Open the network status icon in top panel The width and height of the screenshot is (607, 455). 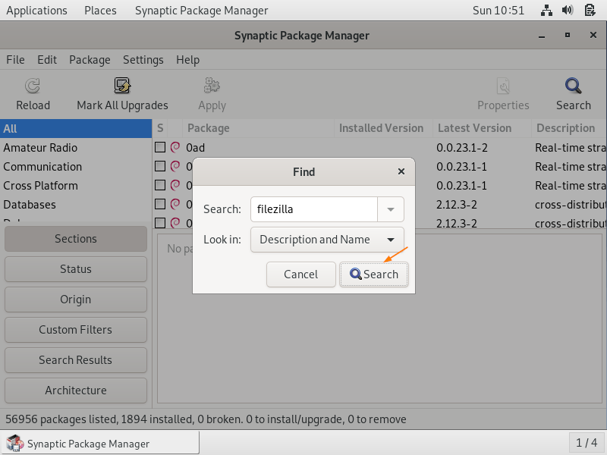point(546,11)
